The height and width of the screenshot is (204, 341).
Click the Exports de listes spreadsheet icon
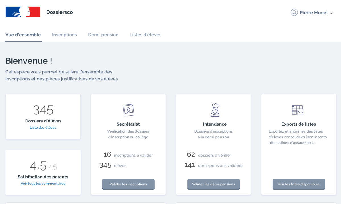tap(298, 110)
